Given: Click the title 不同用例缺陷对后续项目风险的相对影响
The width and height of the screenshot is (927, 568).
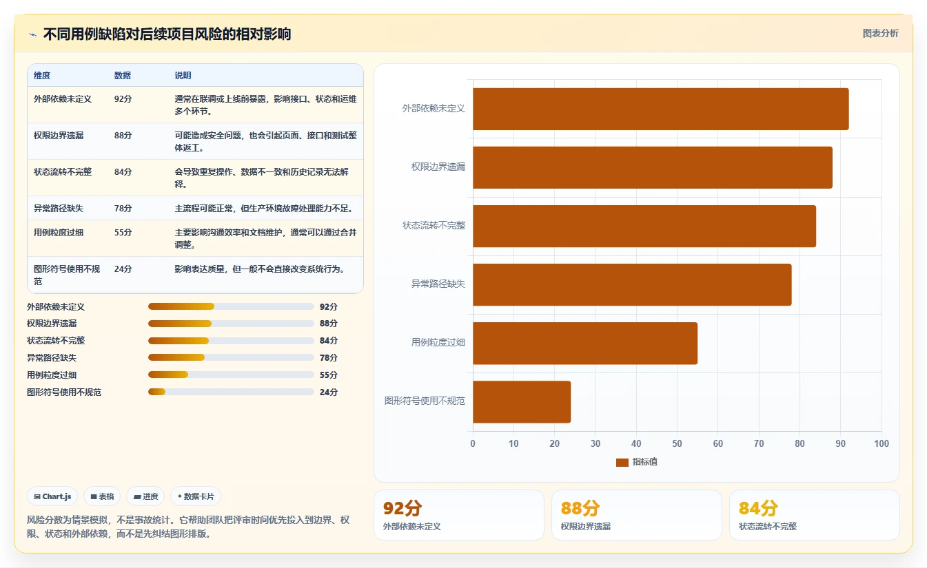Looking at the screenshot, I should [x=167, y=34].
